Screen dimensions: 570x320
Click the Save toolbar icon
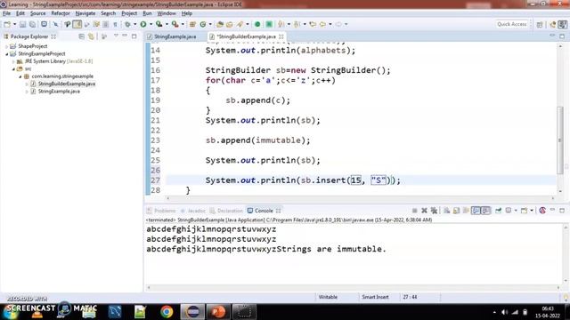pyautogui.click(x=22, y=24)
